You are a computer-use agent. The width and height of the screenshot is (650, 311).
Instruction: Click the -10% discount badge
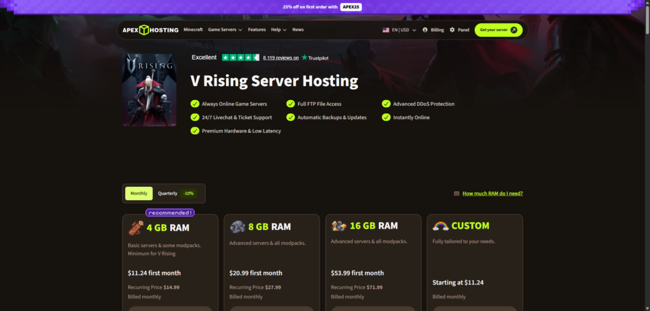click(x=189, y=194)
